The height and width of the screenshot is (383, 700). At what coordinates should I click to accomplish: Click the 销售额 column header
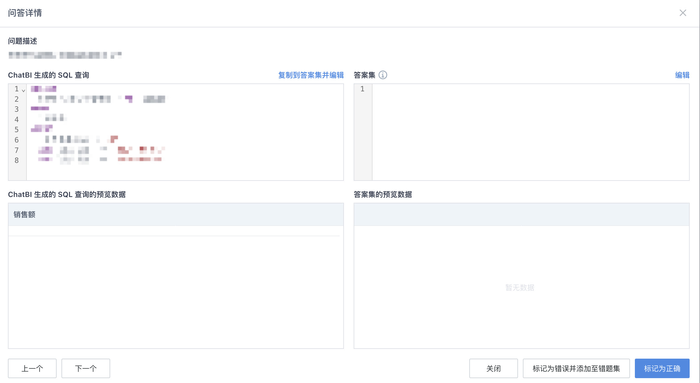[24, 215]
